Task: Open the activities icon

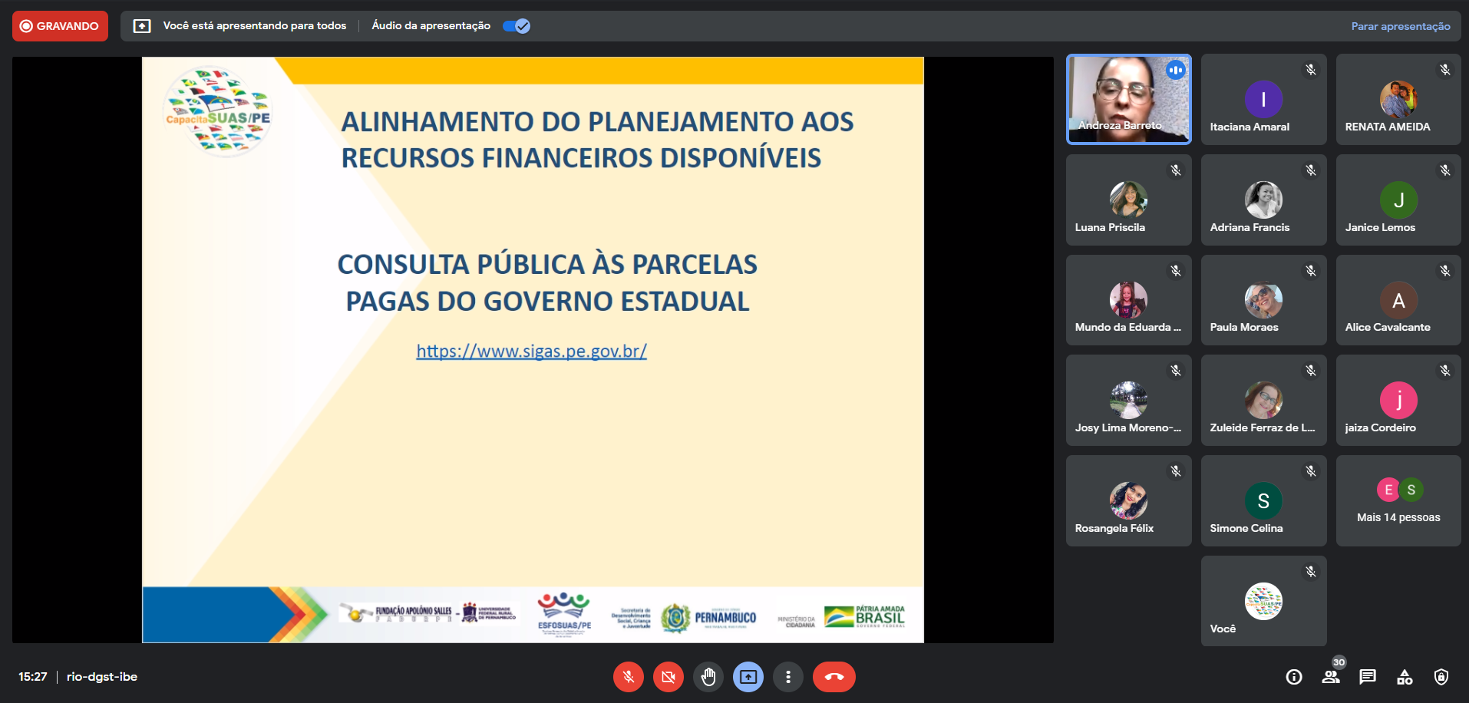Action: (x=1405, y=677)
